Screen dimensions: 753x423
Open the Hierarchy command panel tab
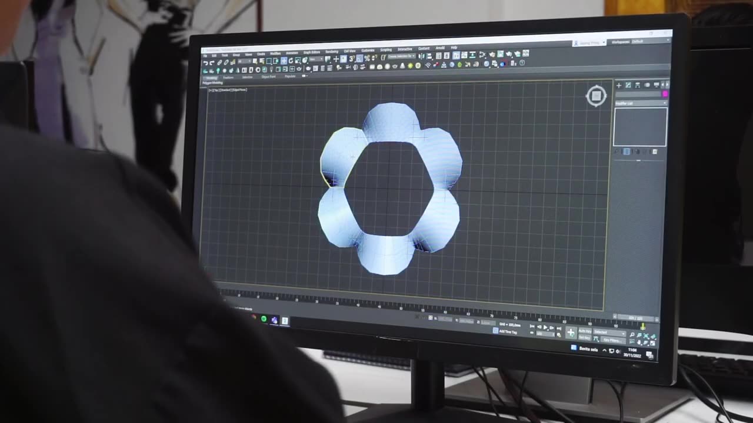[x=638, y=85]
